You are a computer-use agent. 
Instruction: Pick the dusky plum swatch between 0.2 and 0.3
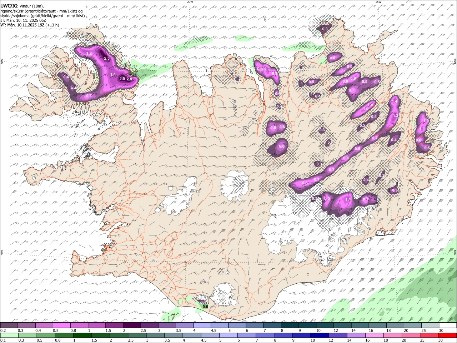click(9, 325)
